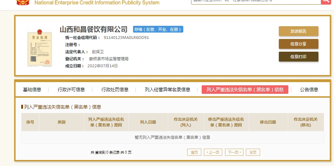The image size is (334, 166).
Task: Click registration authority 娄烦县市场监督管理局
Action: click(x=109, y=59)
